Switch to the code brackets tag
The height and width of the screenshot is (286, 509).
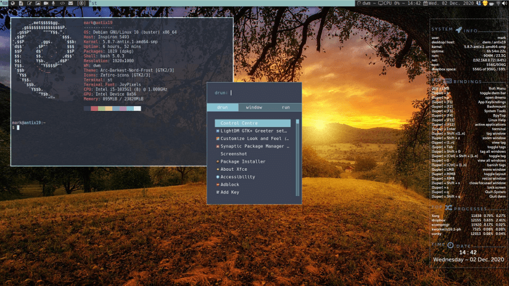tap(62, 3)
